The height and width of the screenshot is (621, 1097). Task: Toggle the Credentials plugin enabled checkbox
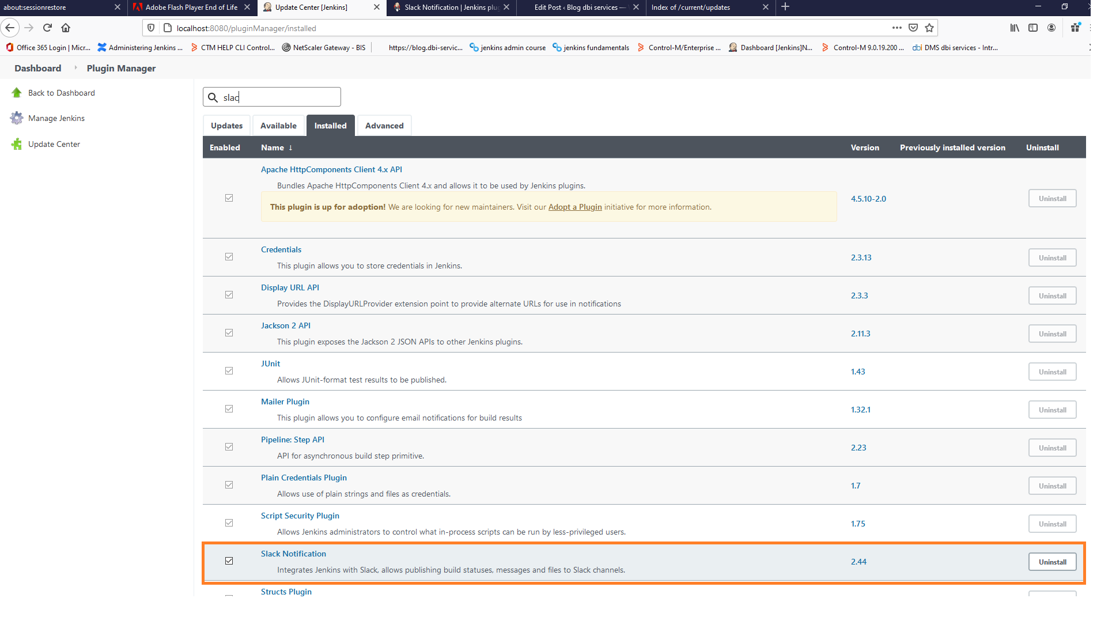[229, 256]
